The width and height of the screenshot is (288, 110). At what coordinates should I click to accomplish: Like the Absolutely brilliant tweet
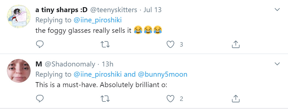coord(170,99)
